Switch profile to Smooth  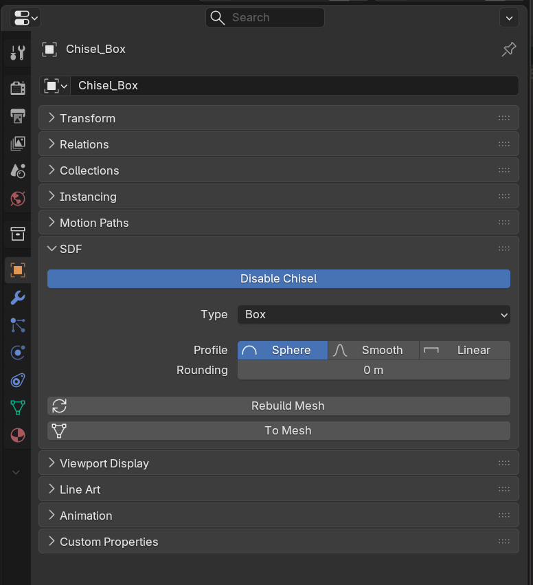coord(374,350)
